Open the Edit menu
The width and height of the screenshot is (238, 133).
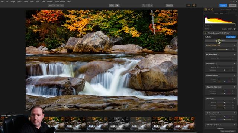click(x=7, y=1)
